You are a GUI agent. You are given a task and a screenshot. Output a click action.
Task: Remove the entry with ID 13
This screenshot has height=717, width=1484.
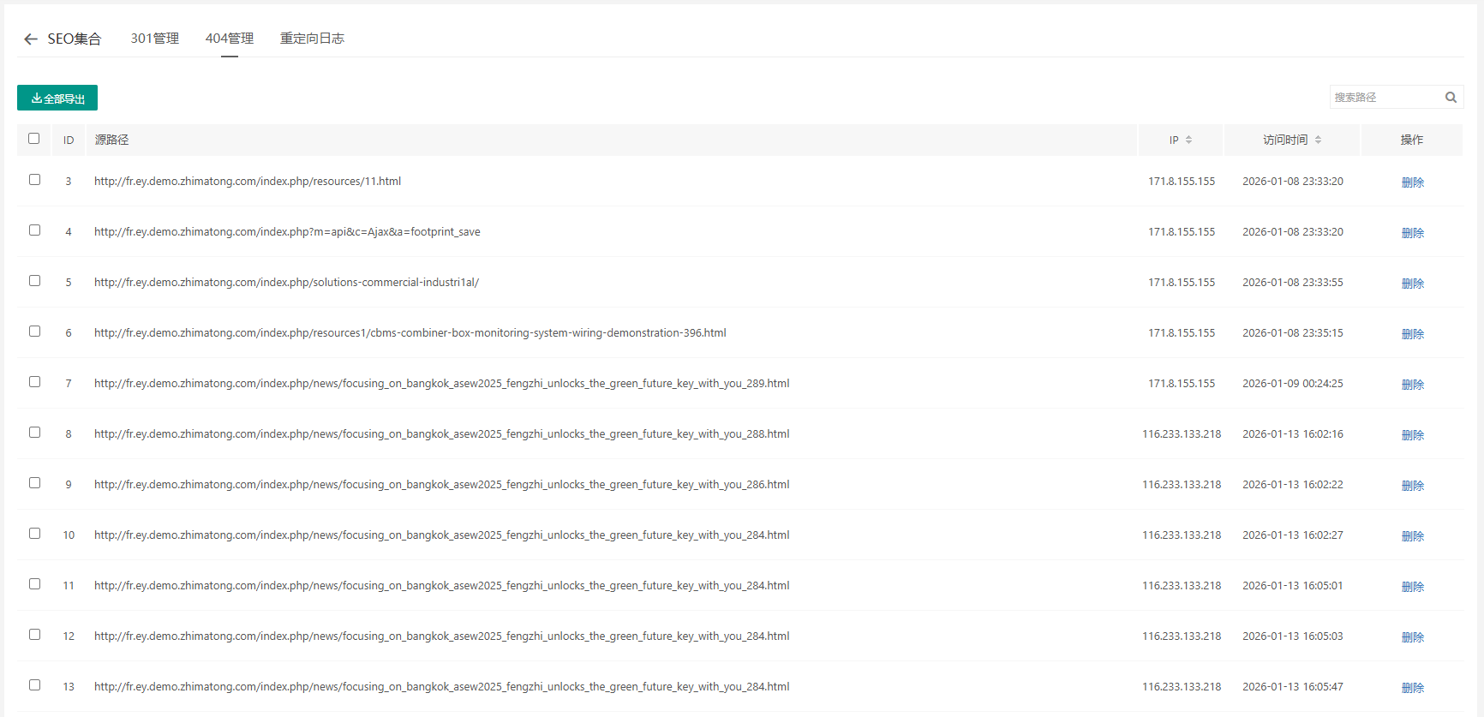point(1412,688)
